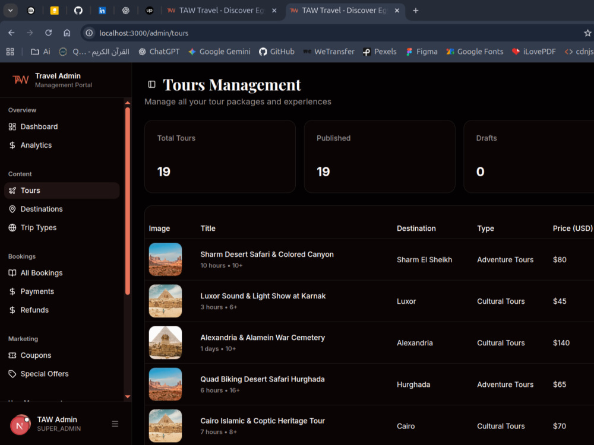Click the Type column header
594x445 pixels.
(x=486, y=228)
